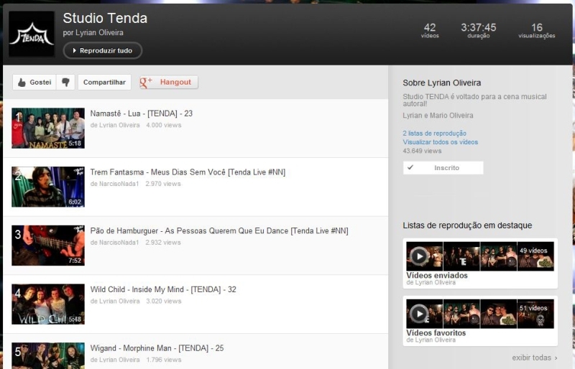The height and width of the screenshot is (369, 575).
Task: Open the Vídeos favoritos playlist title
Action: click(436, 332)
